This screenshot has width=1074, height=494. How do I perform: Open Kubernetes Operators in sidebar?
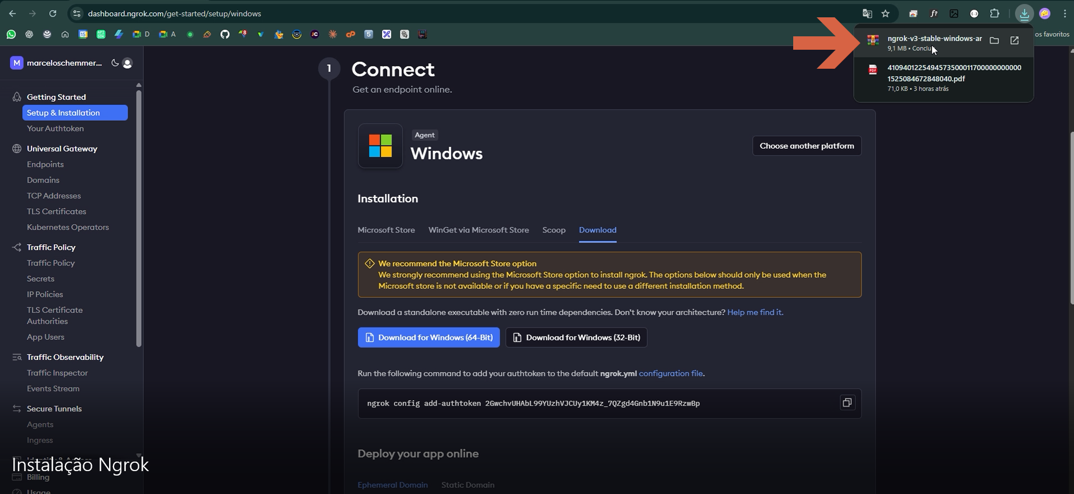[x=68, y=227]
